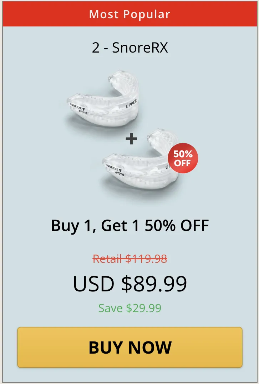Click the 50% OFF text in the offer heading
Screen dimensions: 259x384
(x=177, y=225)
